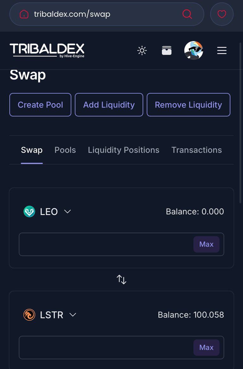Click the LEO token icon

pyautogui.click(x=29, y=212)
